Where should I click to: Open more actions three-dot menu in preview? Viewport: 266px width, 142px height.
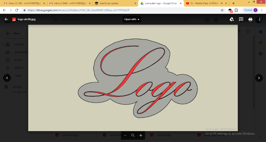260,19
